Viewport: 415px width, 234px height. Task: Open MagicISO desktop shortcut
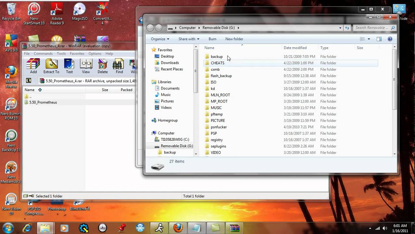(x=80, y=12)
